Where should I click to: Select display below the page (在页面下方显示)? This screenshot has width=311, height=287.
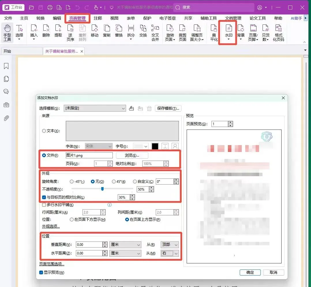pyautogui.click(x=72, y=220)
